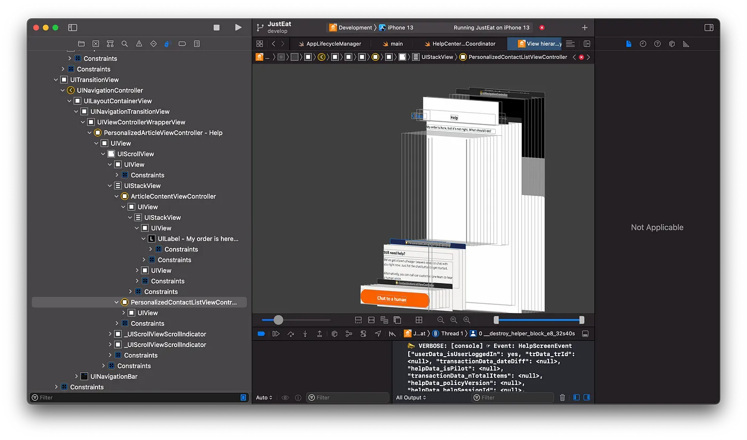
Task: Switch to the HelpCenter...Coordinator tab
Action: pos(460,44)
